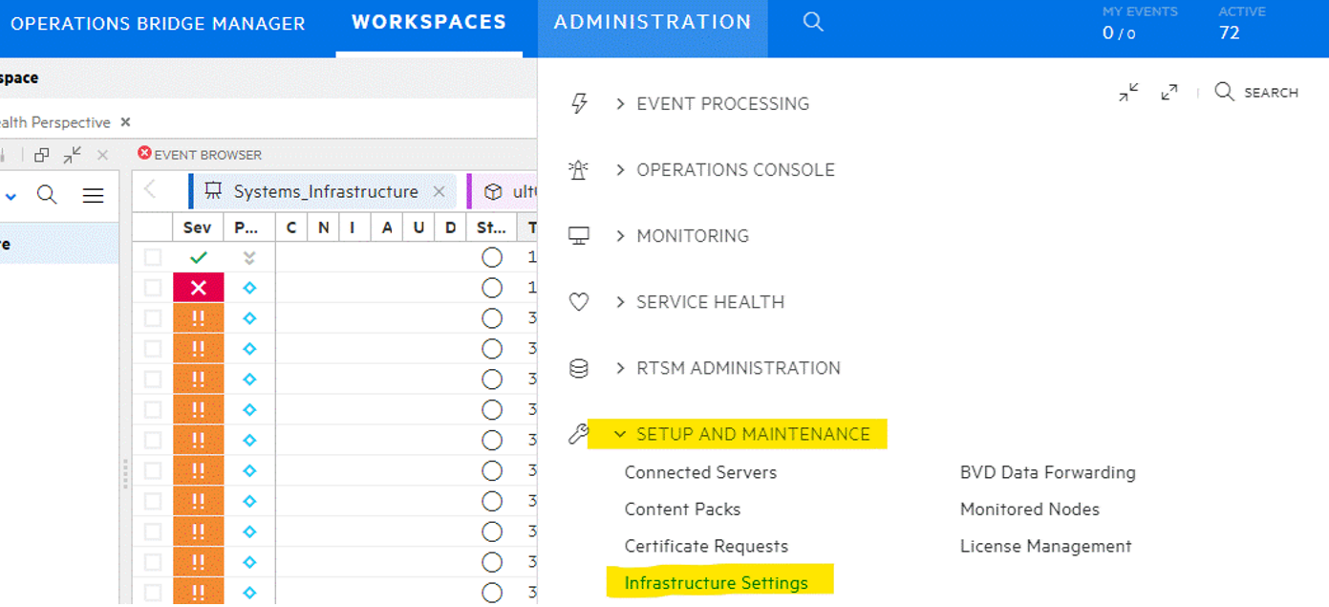Expand the Service Health category chevron
Image resolution: width=1329 pixels, height=607 pixels.
point(620,302)
